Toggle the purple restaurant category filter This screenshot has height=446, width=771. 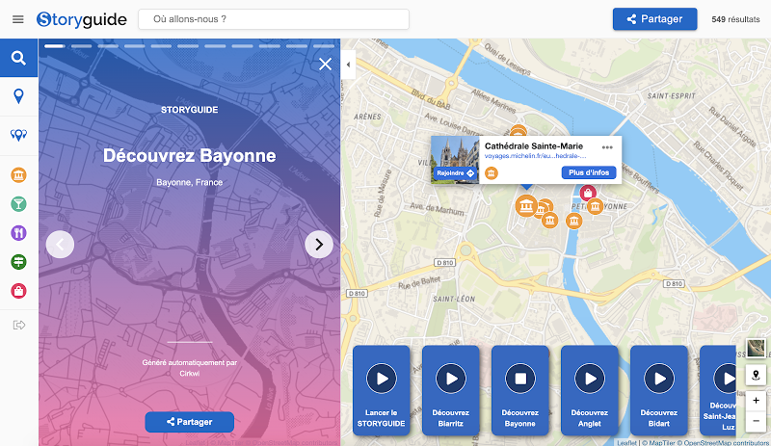(x=18, y=232)
